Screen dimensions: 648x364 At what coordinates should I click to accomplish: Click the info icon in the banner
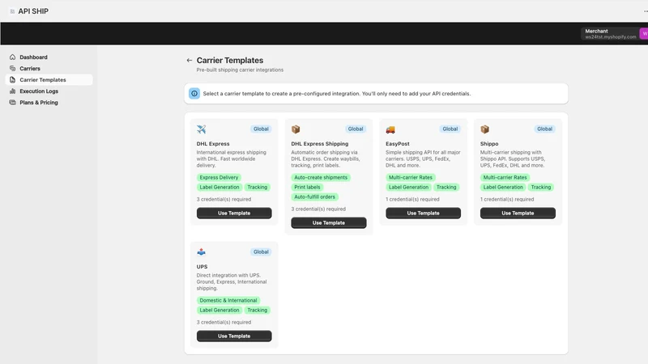coord(194,94)
